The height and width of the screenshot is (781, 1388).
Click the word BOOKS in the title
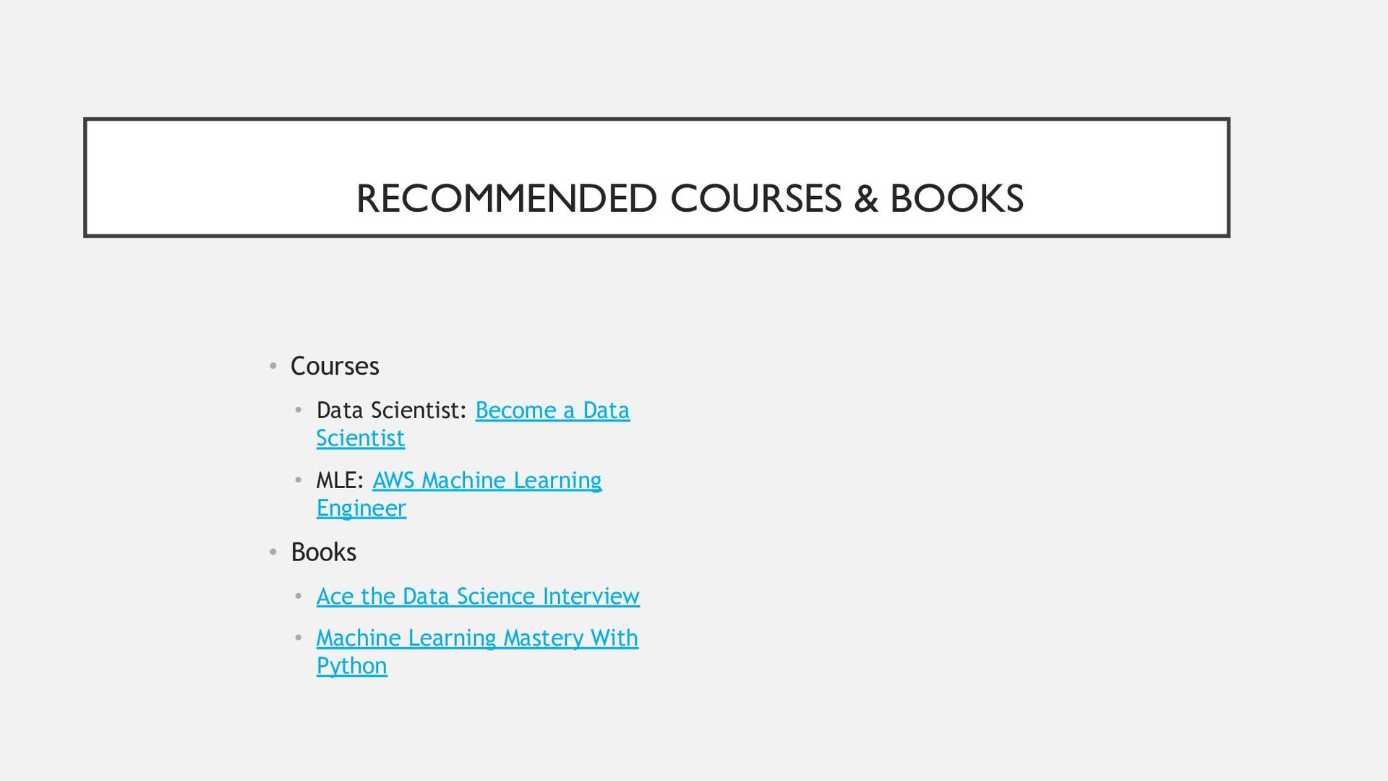(x=956, y=199)
